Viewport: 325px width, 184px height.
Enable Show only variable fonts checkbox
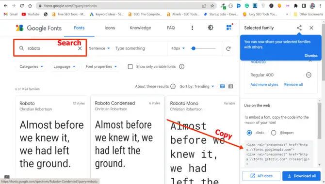(x=130, y=67)
